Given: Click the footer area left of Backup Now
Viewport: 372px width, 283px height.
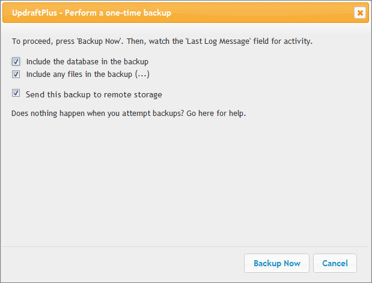Looking at the screenshot, I should point(120,263).
